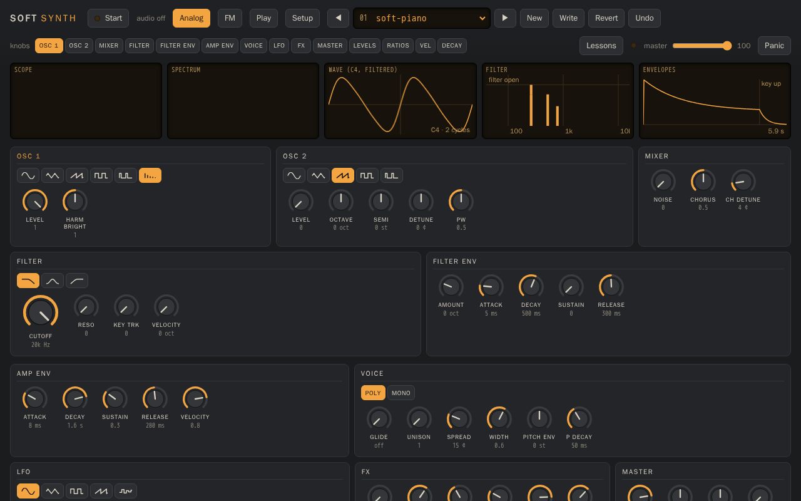The height and width of the screenshot is (501, 801).
Task: Choose the sample-and-hold LFO shape
Action: [126, 492]
